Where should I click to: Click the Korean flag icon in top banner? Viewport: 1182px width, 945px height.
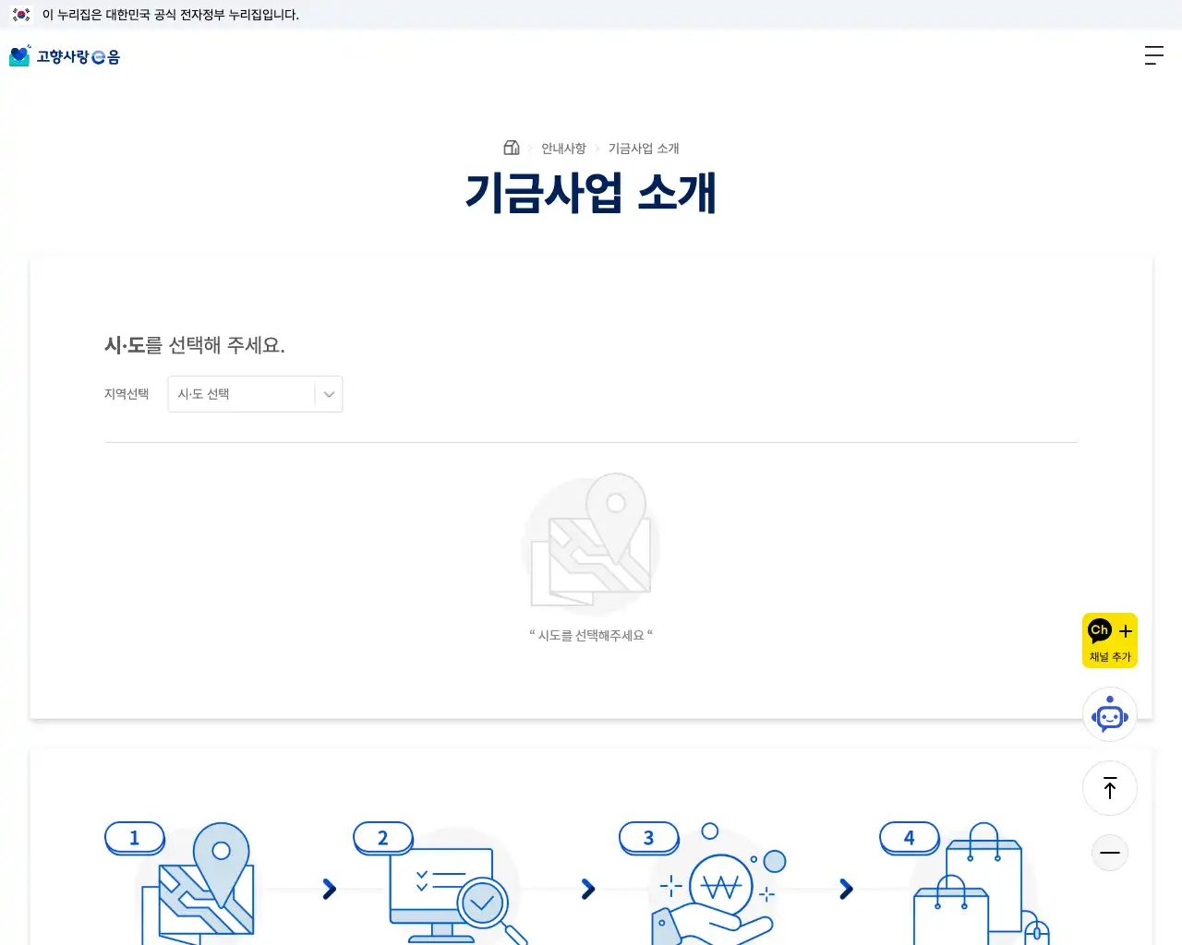tap(21, 16)
